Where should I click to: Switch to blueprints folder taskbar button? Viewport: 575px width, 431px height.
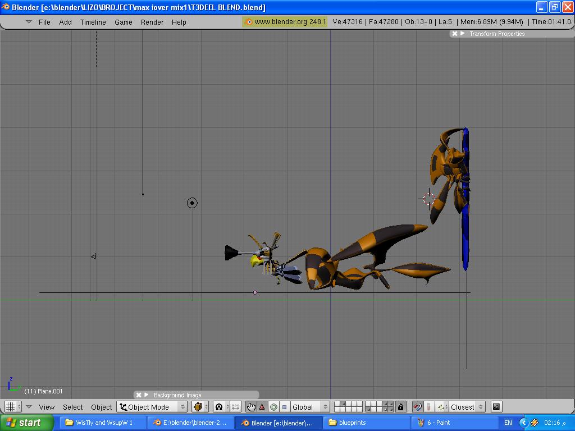(x=367, y=423)
